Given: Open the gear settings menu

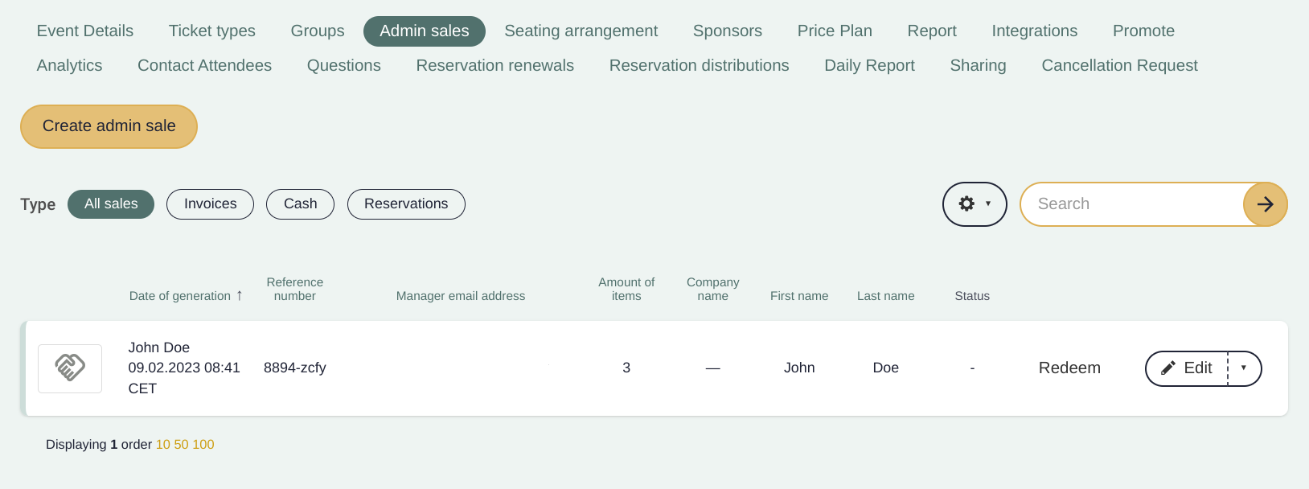Looking at the screenshot, I should click(x=966, y=204).
